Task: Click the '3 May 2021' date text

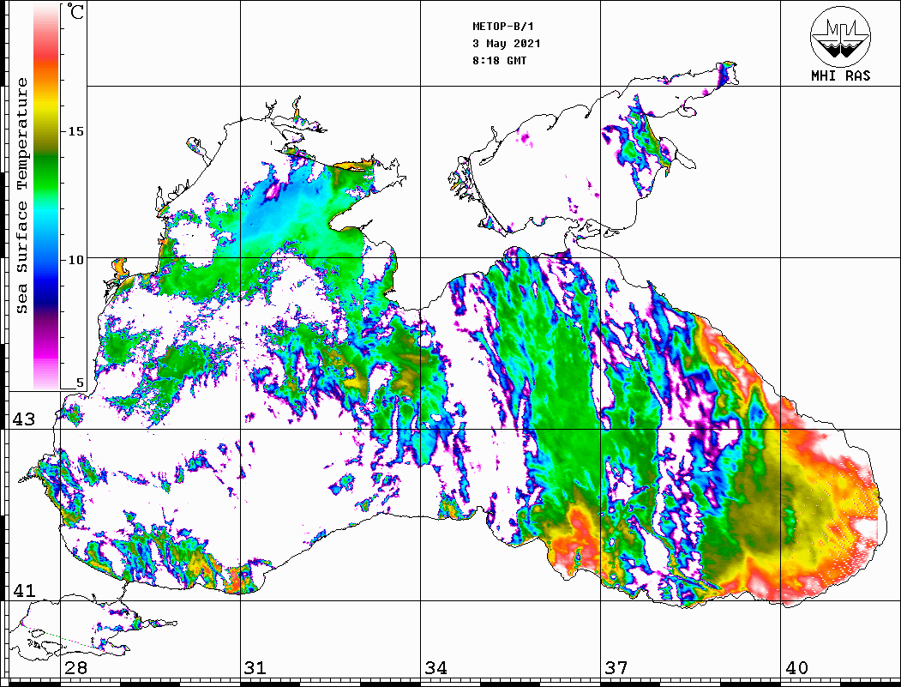Action: [507, 44]
